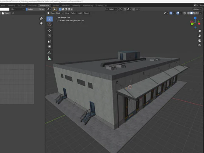This screenshot has height=153, width=204.
Task: Switch to material preview shading
Action: 195,13
